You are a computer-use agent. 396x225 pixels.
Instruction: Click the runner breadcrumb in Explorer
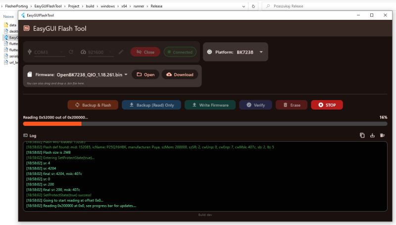[139, 6]
